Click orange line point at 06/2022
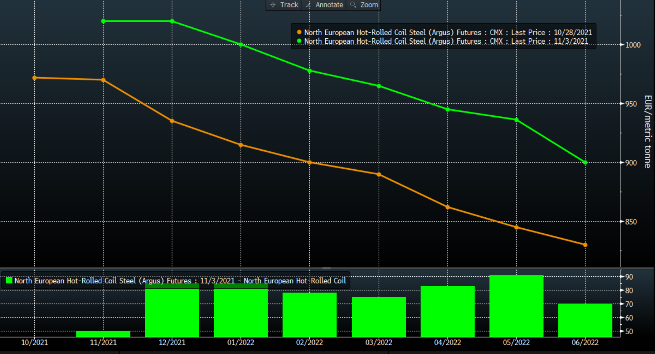 [585, 245]
